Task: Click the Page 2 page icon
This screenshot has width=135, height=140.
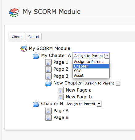Action: coord(48,69)
